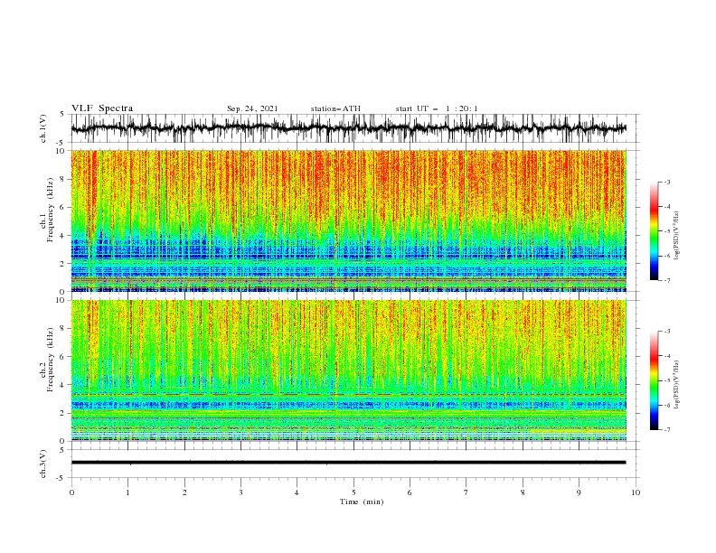Click the flat ch.3 voltage trace
Image resolution: width=716 pixels, height=553 pixels.
click(x=349, y=463)
